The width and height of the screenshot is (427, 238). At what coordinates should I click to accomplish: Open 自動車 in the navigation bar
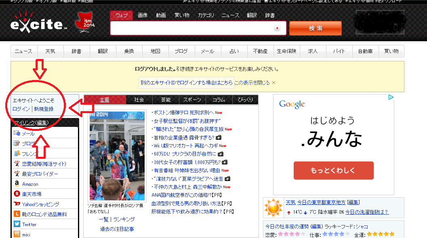366,51
